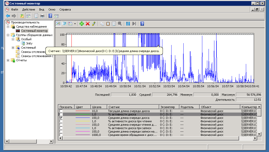The height and width of the screenshot is (152, 269).
Task: Check % активности диска при чтении box
Action: click(x=61, y=121)
